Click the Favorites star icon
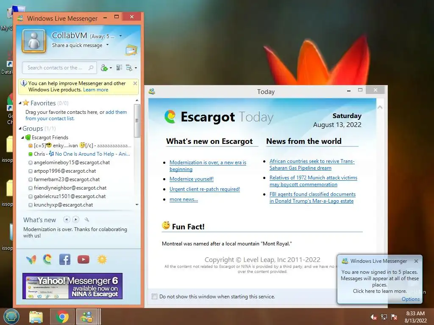The image size is (434, 325). [x=26, y=103]
